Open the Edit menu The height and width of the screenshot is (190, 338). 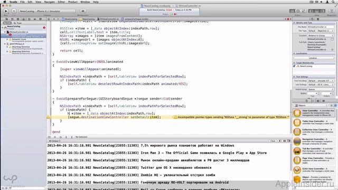(30, 2)
